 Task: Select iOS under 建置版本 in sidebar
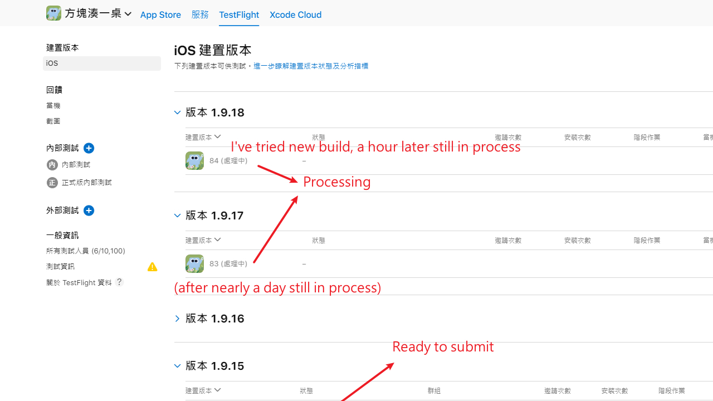pyautogui.click(x=102, y=63)
